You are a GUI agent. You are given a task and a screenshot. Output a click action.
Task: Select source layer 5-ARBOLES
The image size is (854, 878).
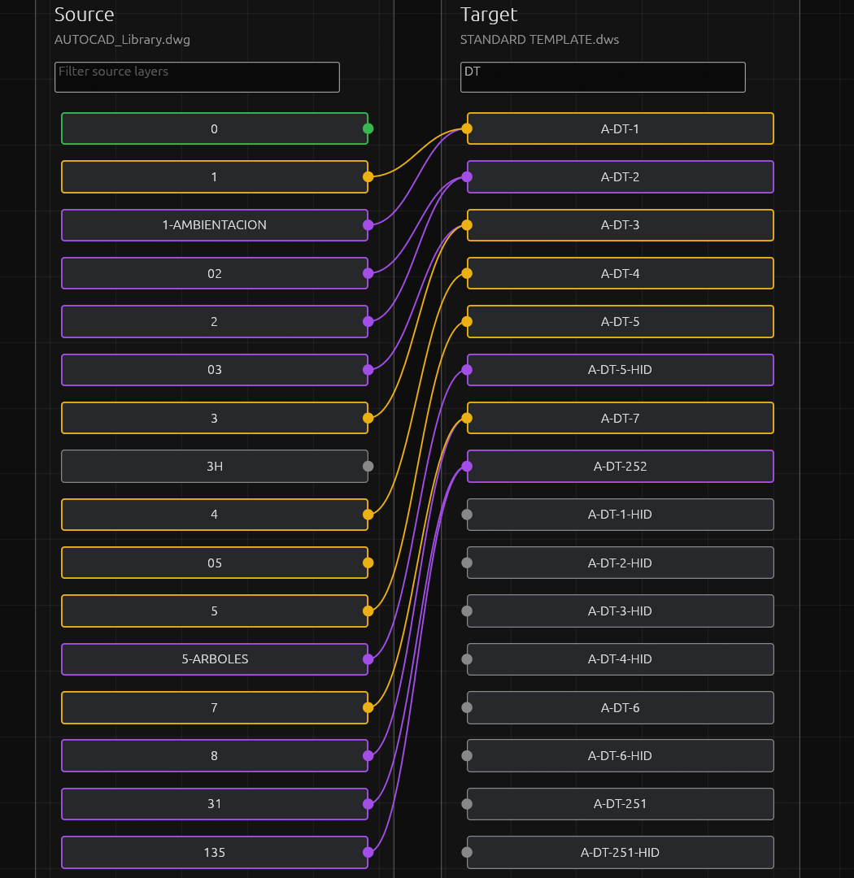click(215, 659)
